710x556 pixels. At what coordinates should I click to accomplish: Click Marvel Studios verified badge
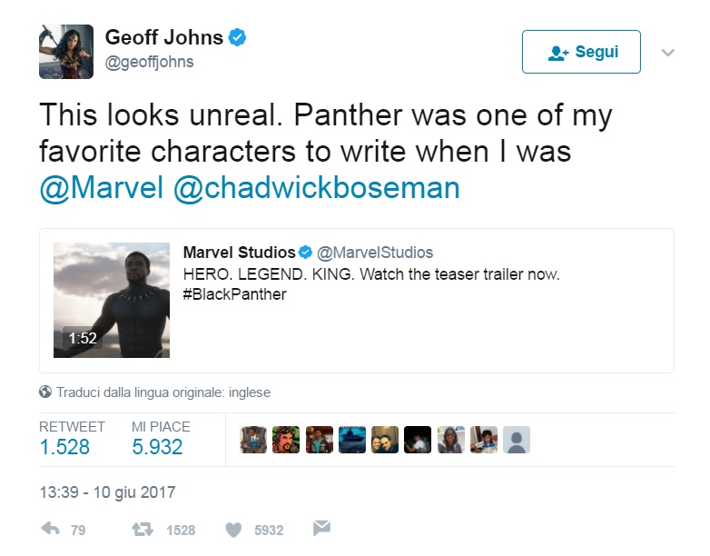point(306,253)
